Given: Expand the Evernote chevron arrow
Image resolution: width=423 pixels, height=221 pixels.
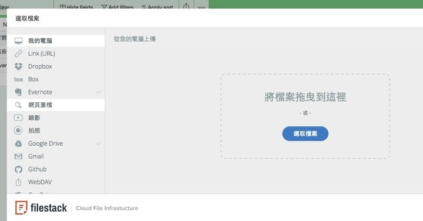Looking at the screenshot, I should [99, 92].
